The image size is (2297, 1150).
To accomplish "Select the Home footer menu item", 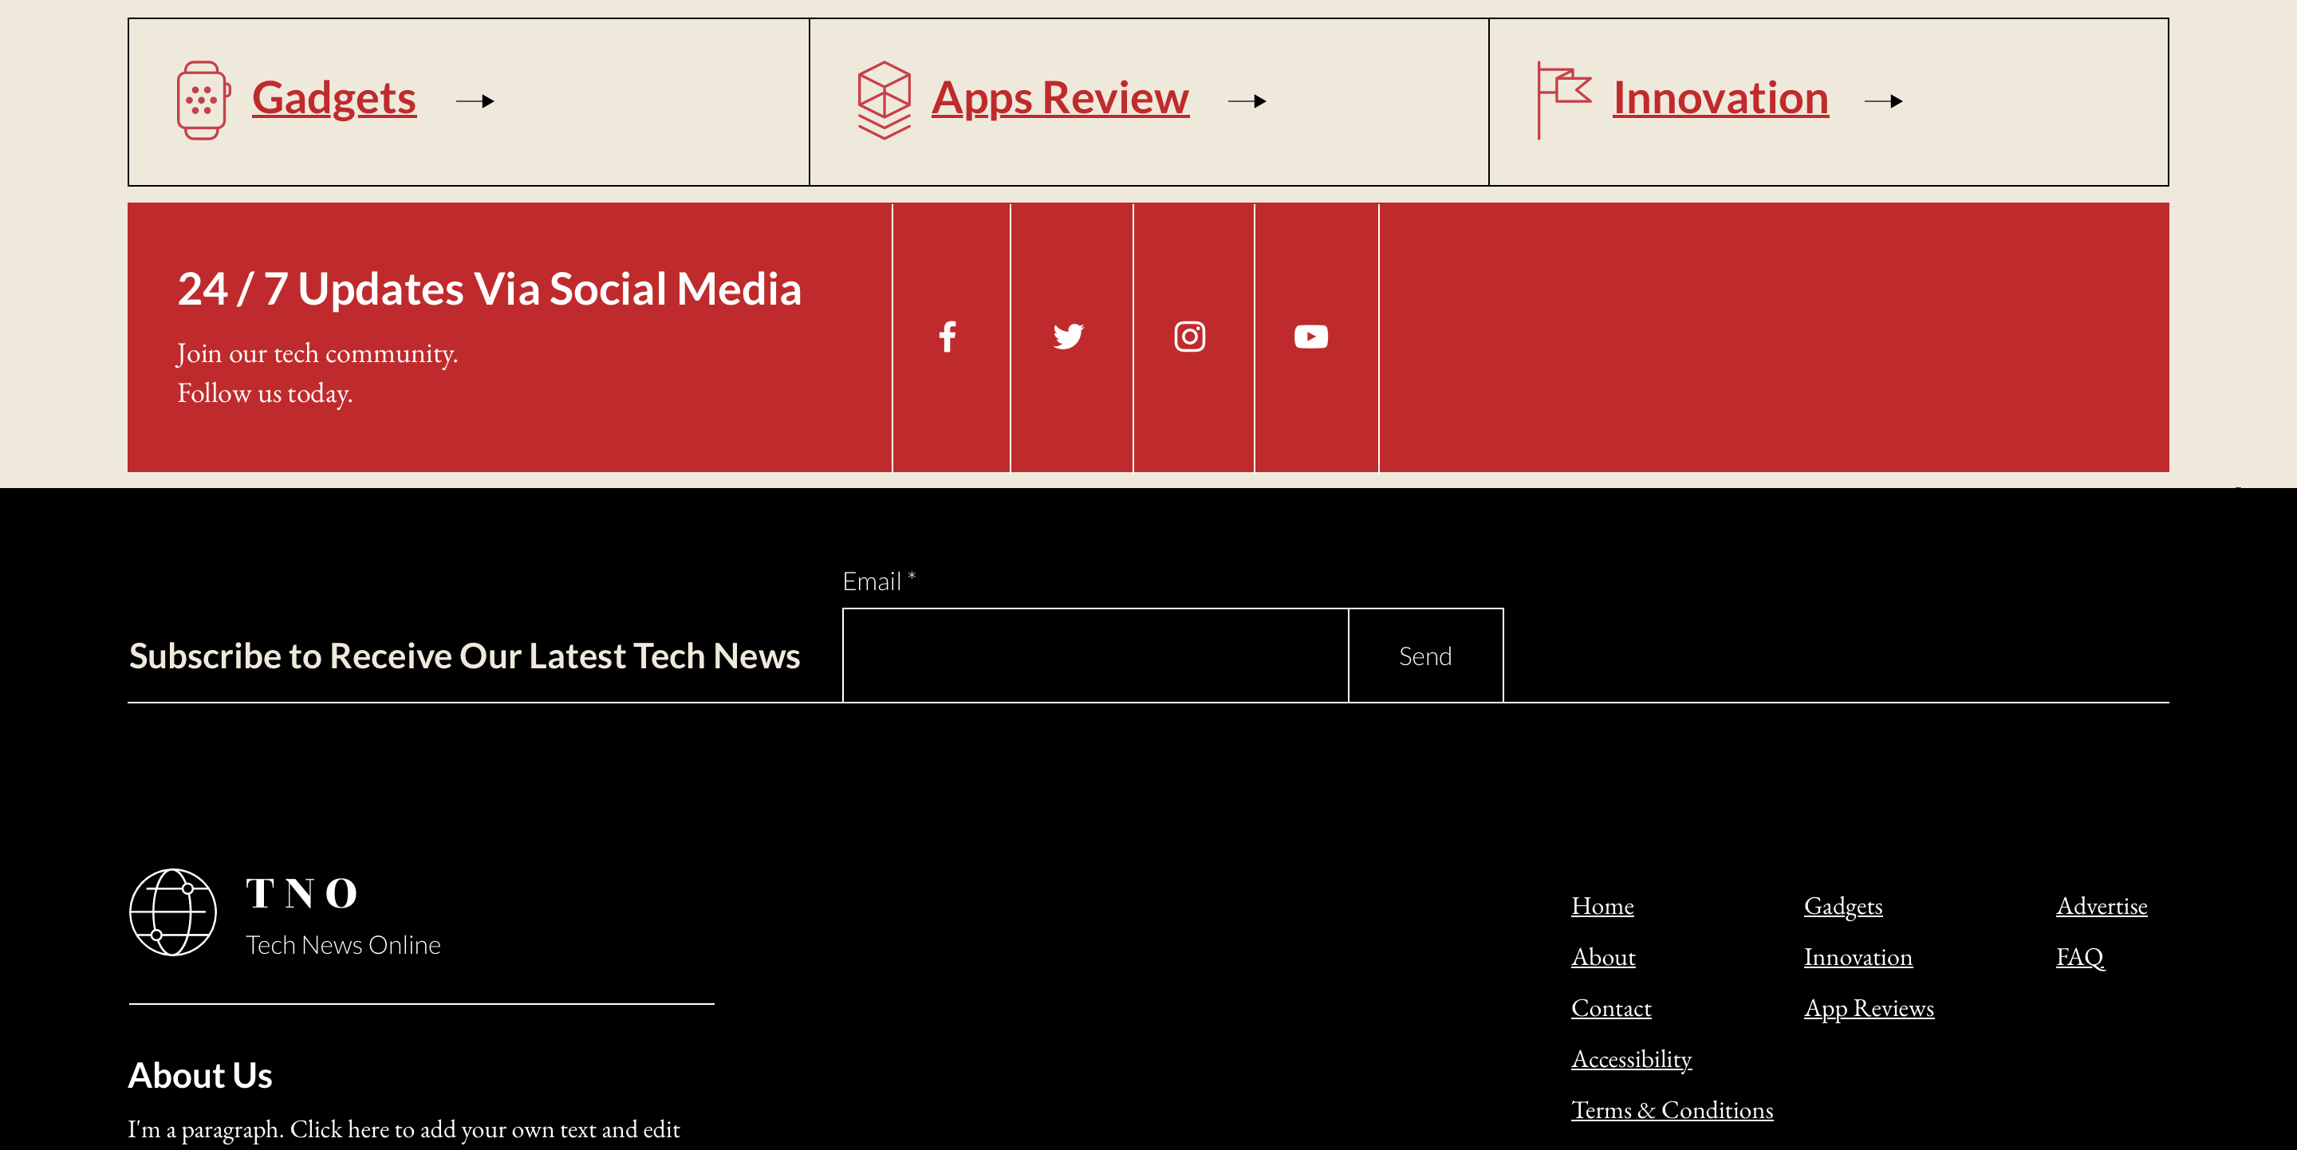I will coord(1602,905).
